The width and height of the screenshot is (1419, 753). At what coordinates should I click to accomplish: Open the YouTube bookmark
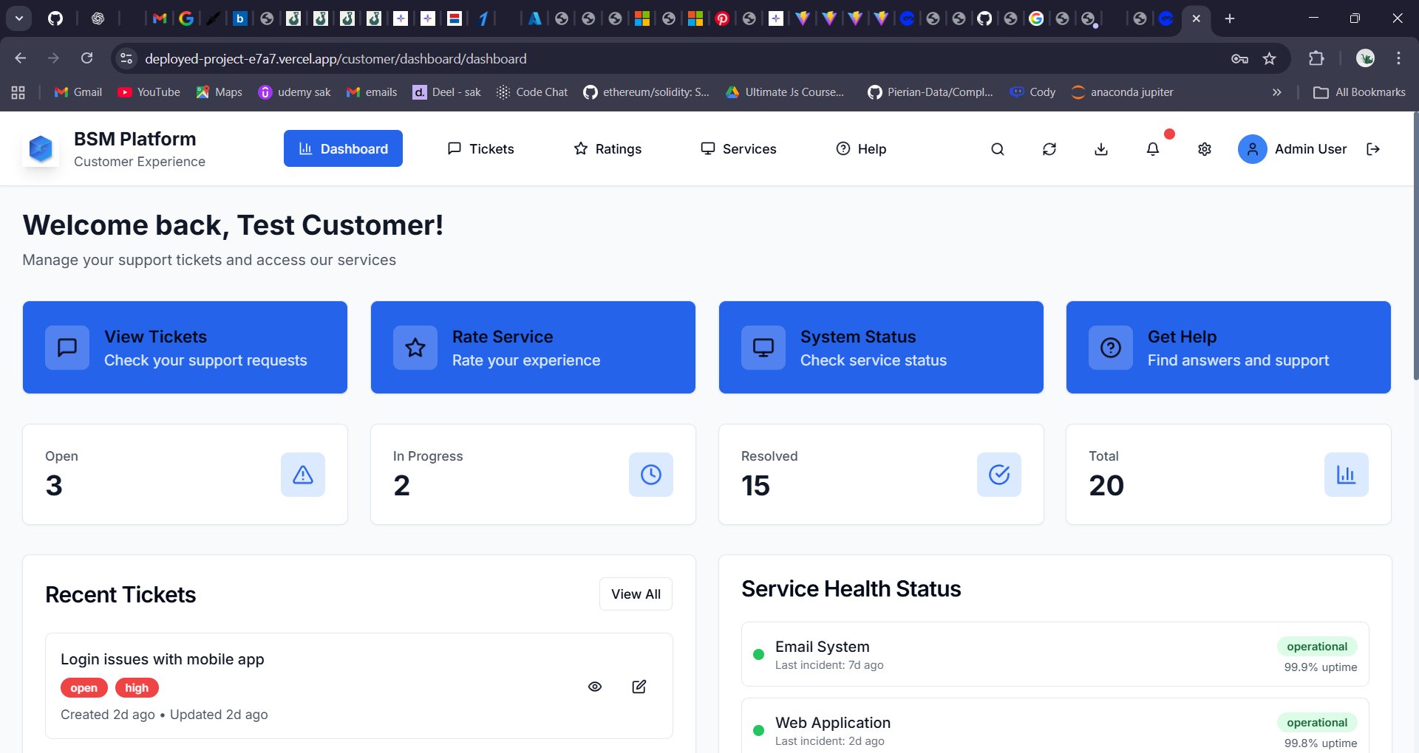149,92
